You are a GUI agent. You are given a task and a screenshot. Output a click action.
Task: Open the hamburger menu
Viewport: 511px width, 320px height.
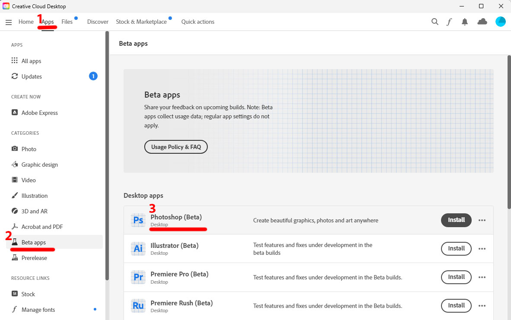pos(9,22)
